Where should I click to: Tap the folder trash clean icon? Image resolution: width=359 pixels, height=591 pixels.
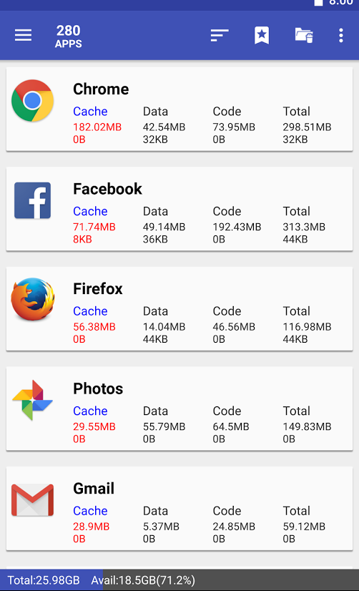click(x=304, y=36)
